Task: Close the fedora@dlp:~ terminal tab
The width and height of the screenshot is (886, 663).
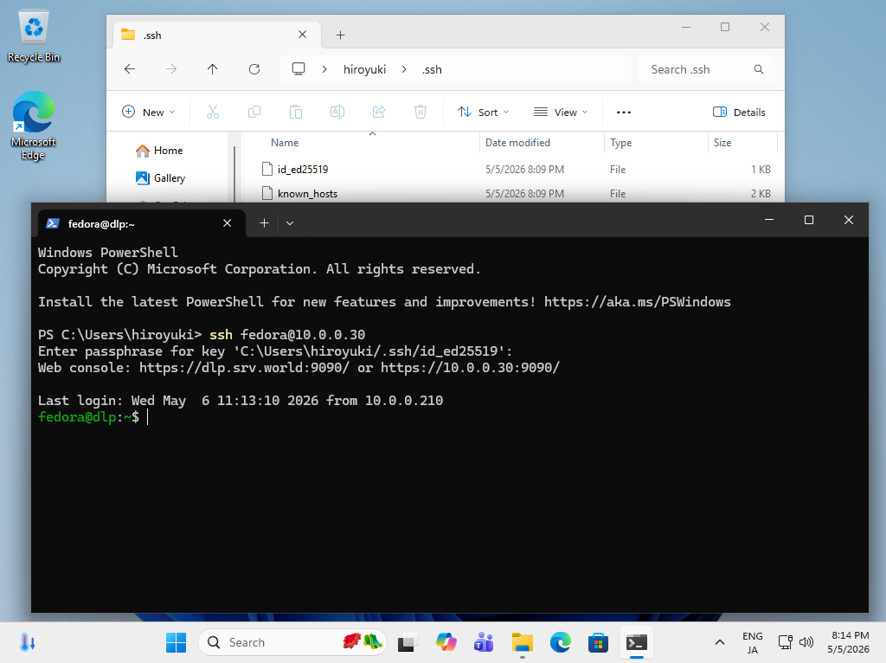Action: [228, 223]
